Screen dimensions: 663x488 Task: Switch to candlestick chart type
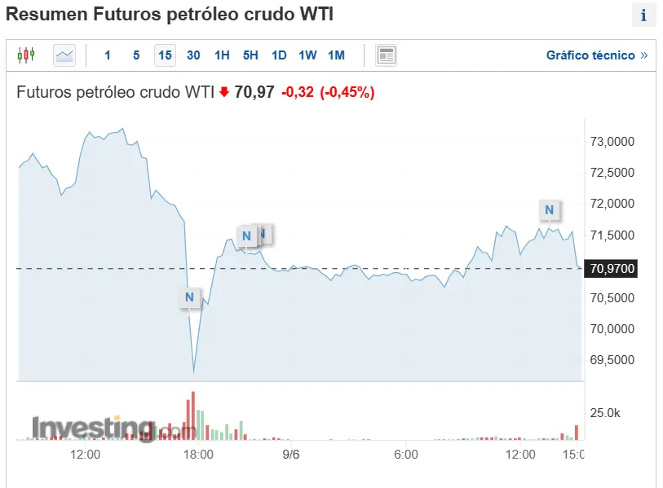[26, 55]
